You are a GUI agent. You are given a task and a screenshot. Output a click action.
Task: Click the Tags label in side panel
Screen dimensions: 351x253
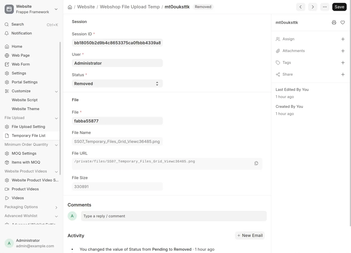tap(287, 63)
